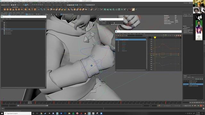Toggle first status icon on top animation layer
This screenshot has height=115, width=205.
[184, 81]
